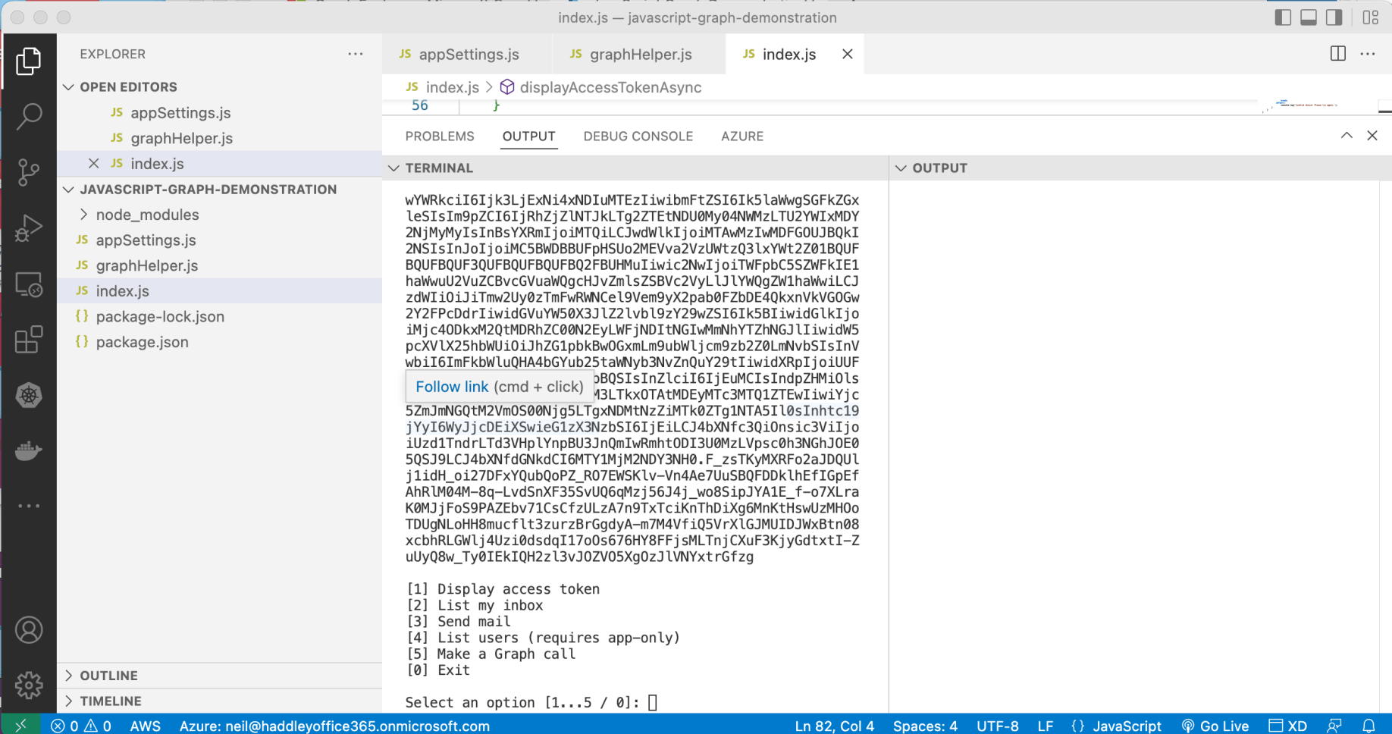Open the Problems panel tab
The width and height of the screenshot is (1392, 734).
pos(440,136)
